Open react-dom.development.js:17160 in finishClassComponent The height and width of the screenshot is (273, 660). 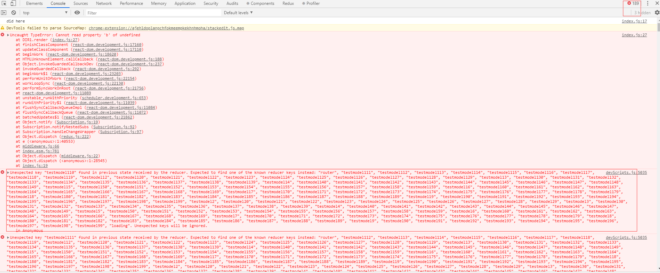click(x=107, y=45)
